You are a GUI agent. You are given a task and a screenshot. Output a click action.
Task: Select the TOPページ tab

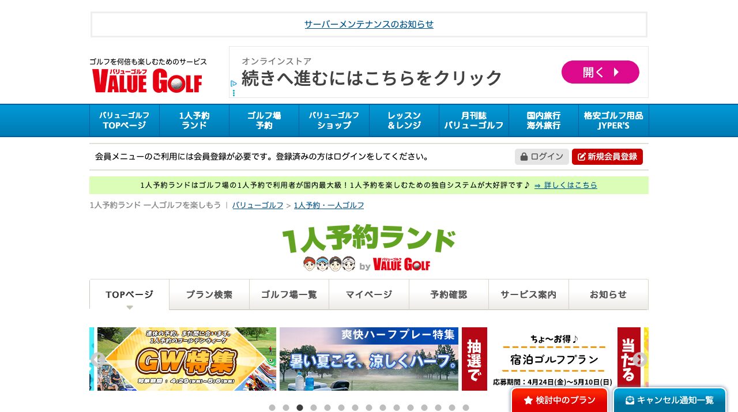click(x=130, y=294)
